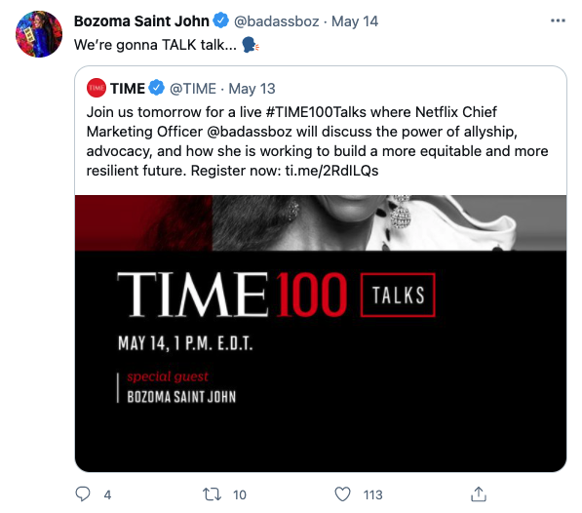Open the TIME100 Talks promo image
Screen dimensions: 582x513
coord(321,334)
